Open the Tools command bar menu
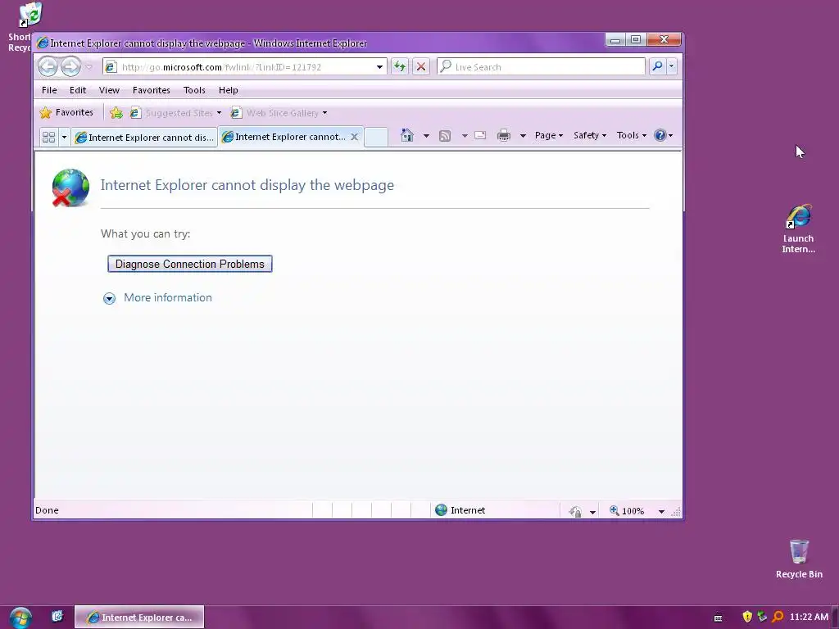 coord(632,135)
